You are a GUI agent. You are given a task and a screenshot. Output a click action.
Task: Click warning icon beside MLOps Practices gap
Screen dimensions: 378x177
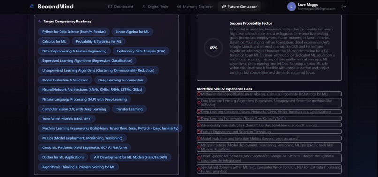point(199,147)
